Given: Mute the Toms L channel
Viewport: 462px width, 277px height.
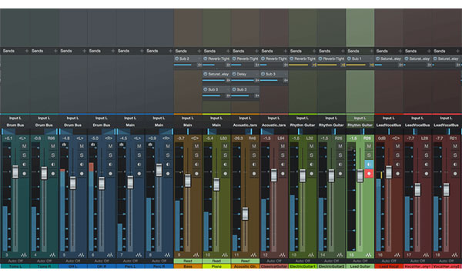Looking at the screenshot, I should (24, 146).
